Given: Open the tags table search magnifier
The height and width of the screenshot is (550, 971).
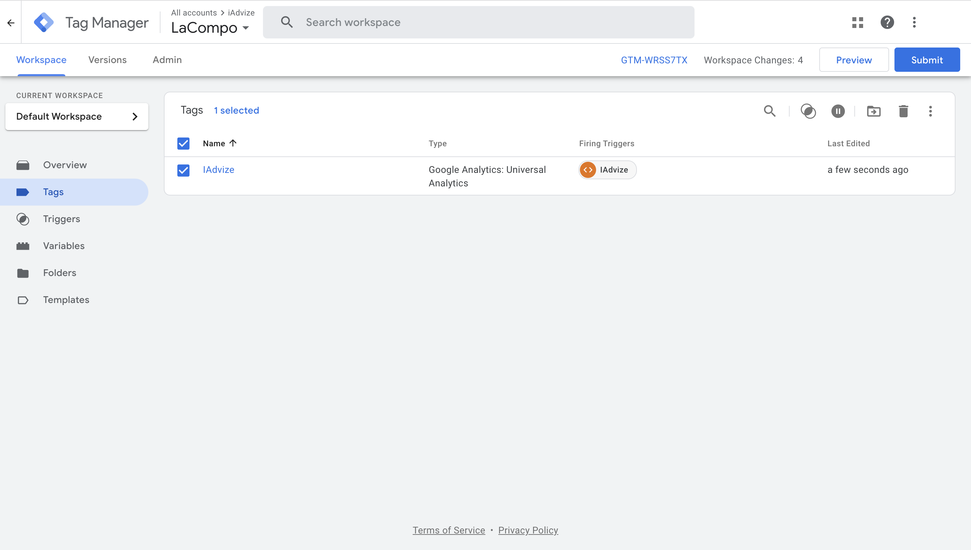Looking at the screenshot, I should pyautogui.click(x=770, y=111).
